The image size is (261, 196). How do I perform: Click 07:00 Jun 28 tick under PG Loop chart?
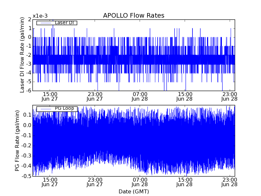(140, 182)
